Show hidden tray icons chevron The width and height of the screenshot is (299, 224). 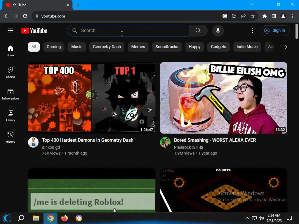(247, 218)
